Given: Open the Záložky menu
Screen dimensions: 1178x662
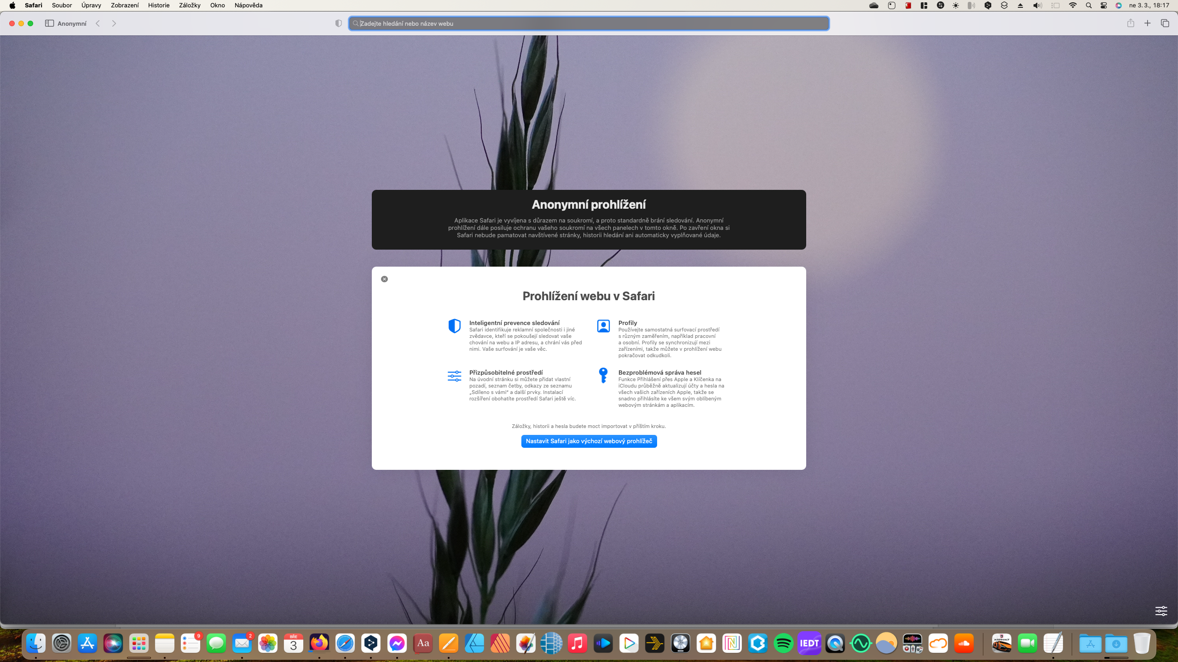Looking at the screenshot, I should [190, 6].
